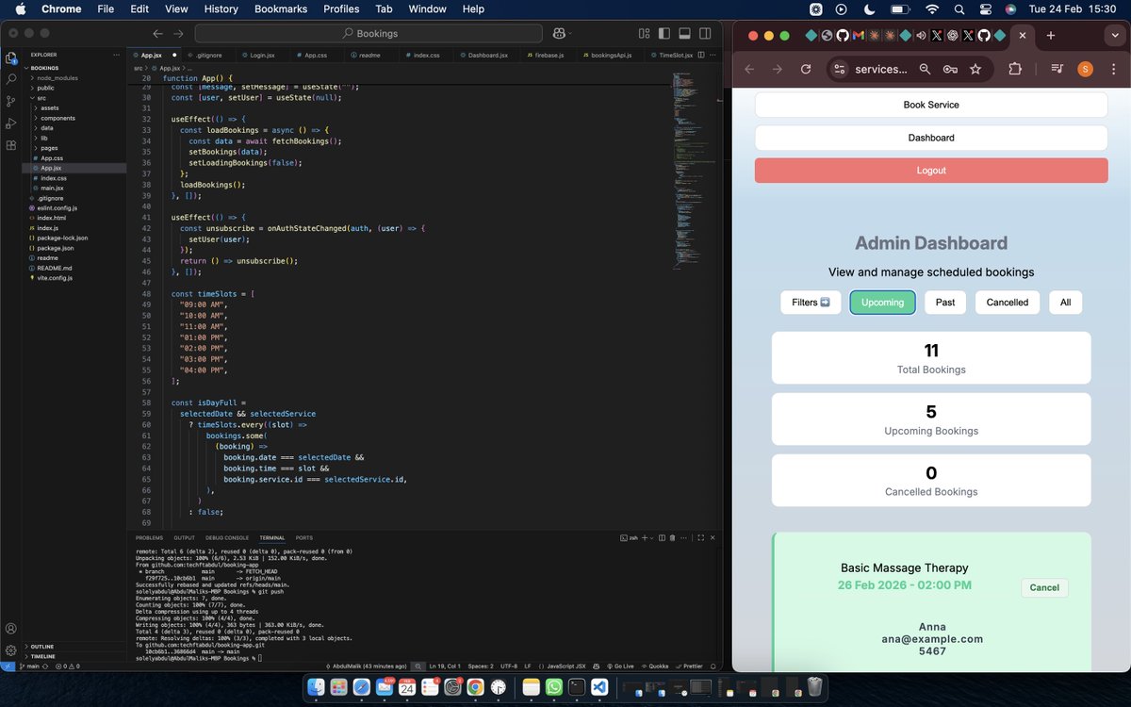Open a new Chrome tab
1131x707 pixels.
point(1051,36)
